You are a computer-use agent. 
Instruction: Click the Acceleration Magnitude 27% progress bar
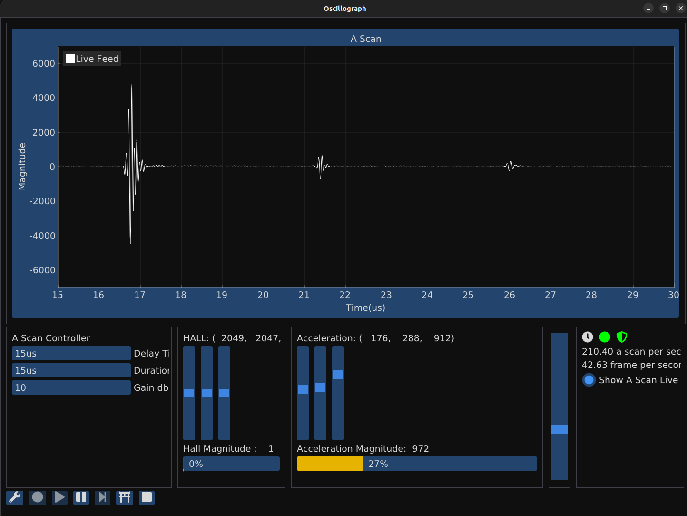click(x=416, y=464)
